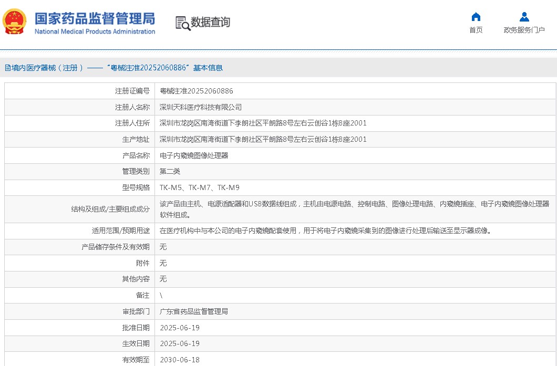Select the address value in 注册人住所 row
The image size is (557, 366).
click(x=263, y=123)
